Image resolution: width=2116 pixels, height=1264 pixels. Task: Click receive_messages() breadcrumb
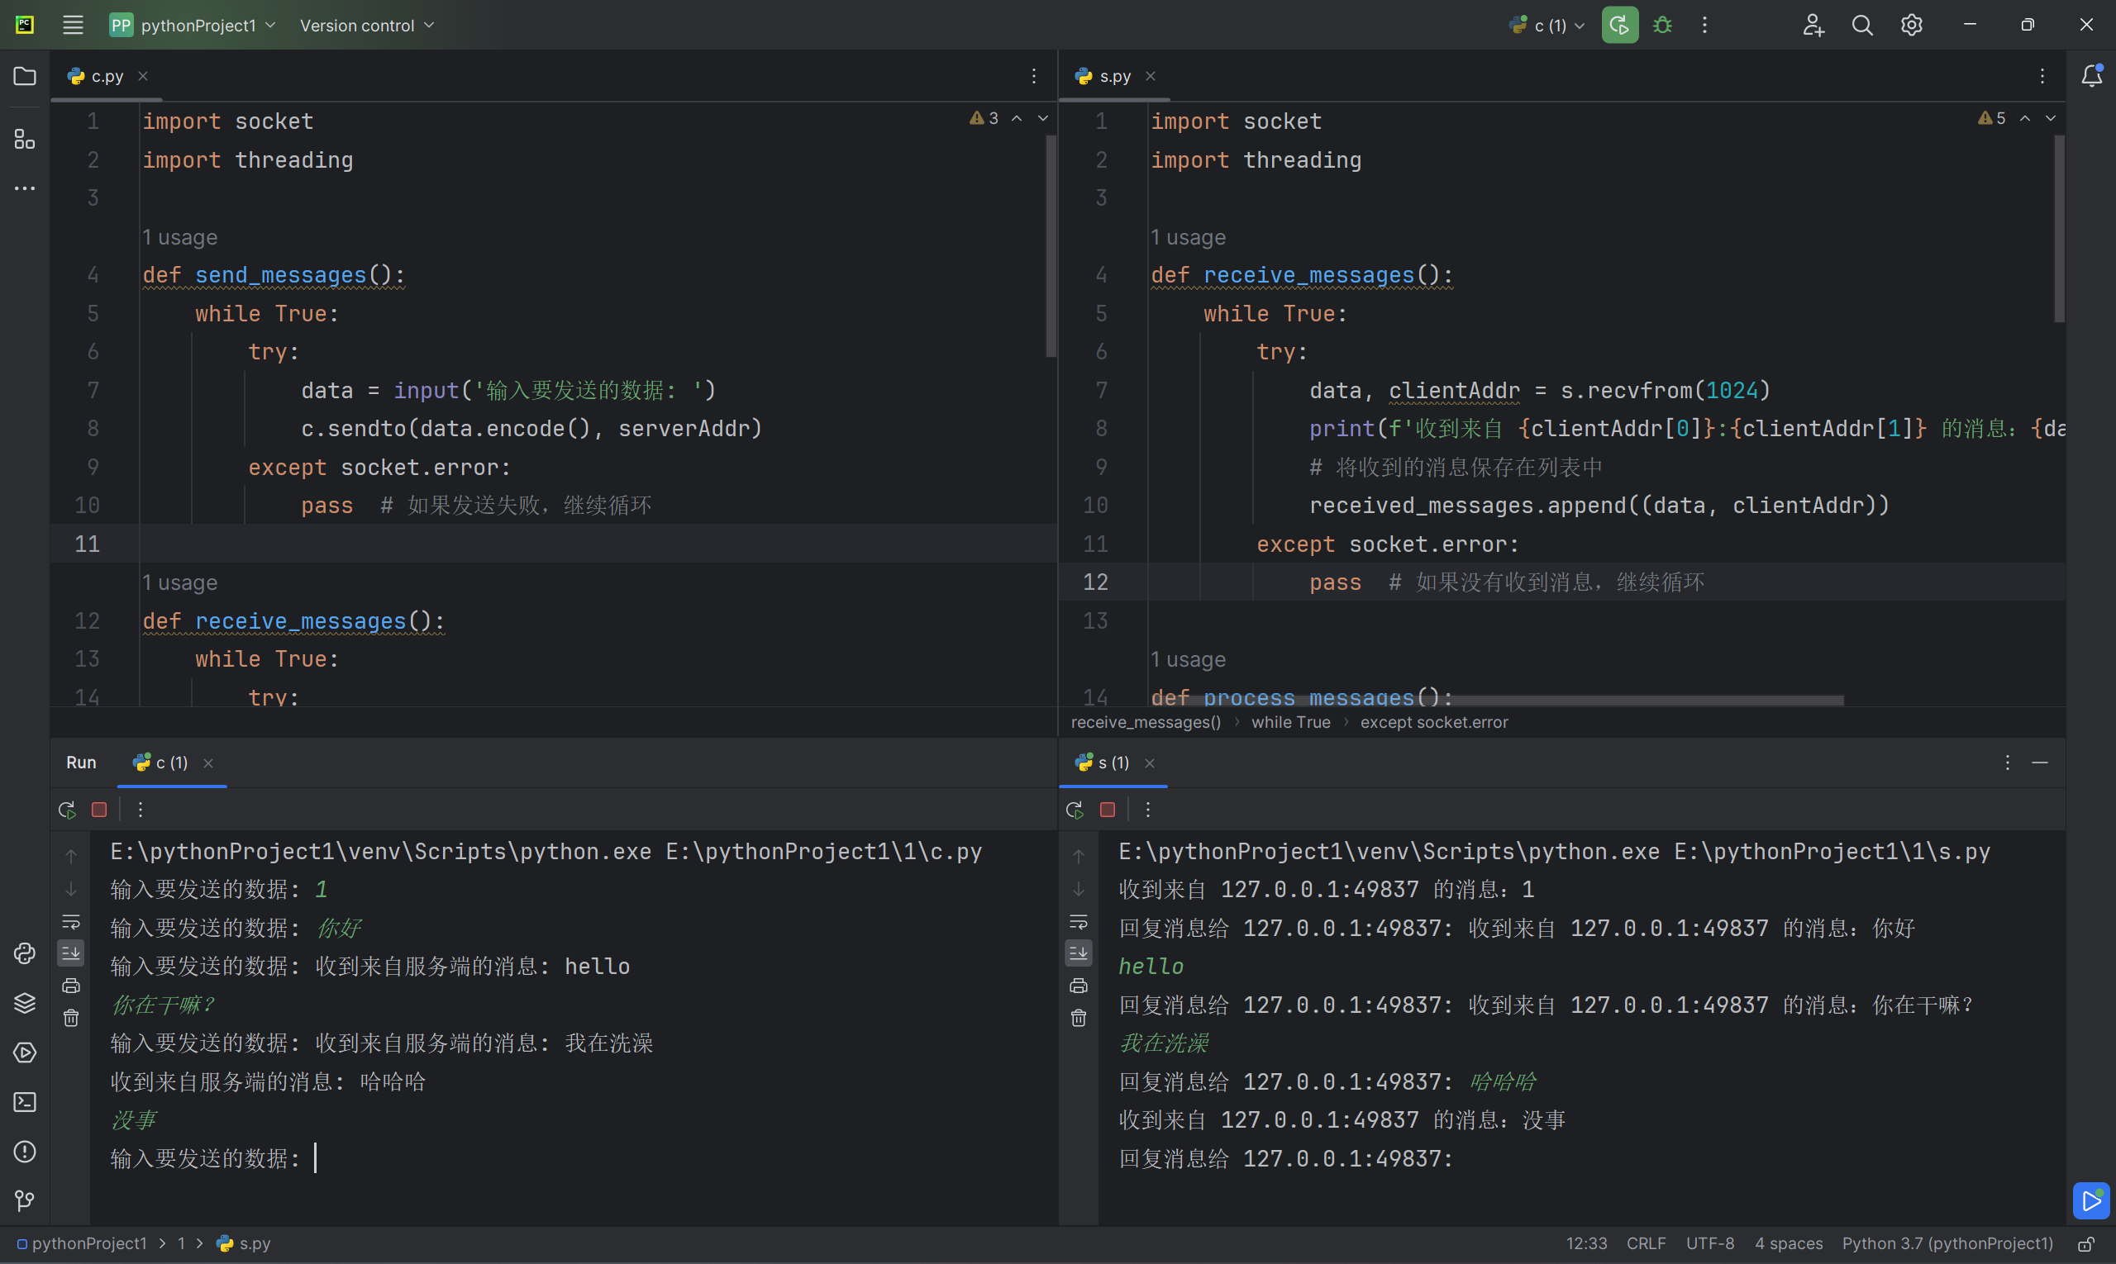point(1146,722)
